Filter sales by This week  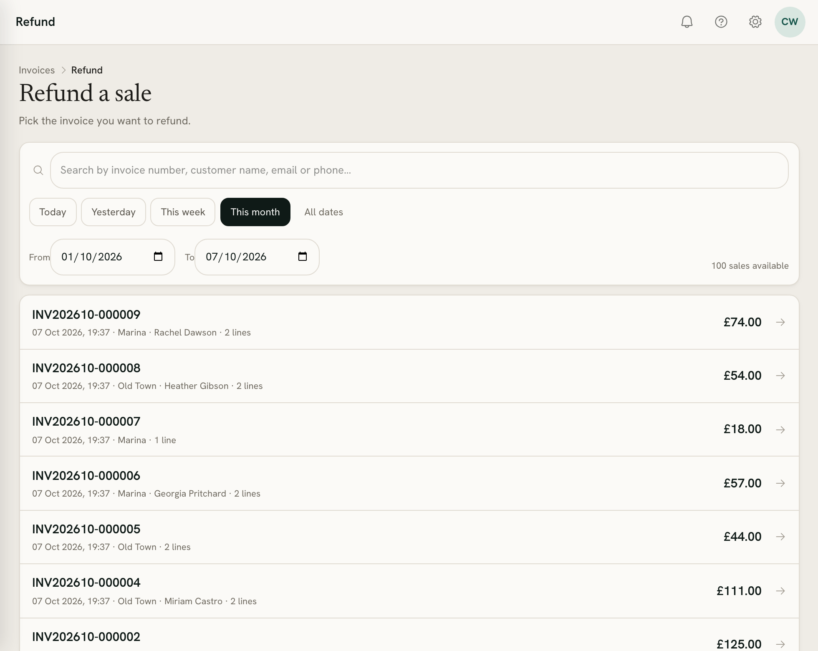tap(183, 212)
